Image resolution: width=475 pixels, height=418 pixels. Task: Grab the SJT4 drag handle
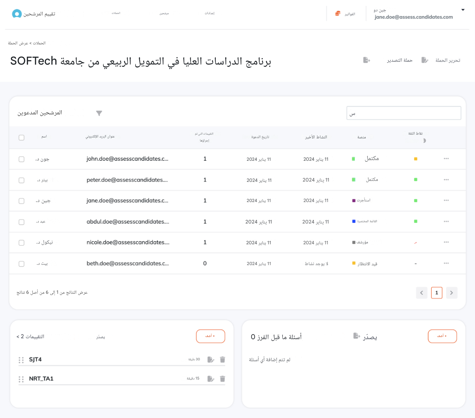click(x=21, y=360)
